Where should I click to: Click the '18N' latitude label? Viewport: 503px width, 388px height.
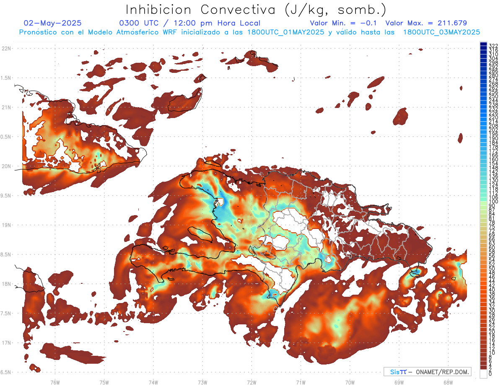tap(6, 284)
